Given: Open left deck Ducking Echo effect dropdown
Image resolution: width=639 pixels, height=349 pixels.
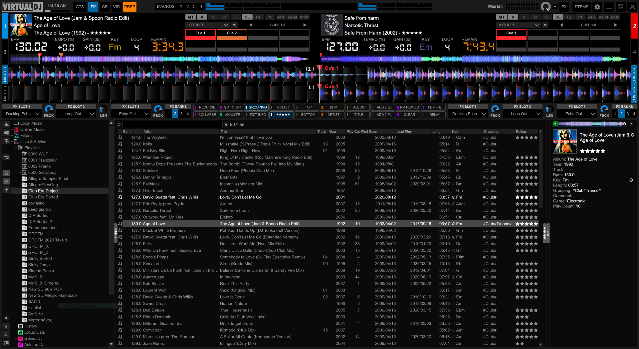Looking at the screenshot, I should 22,114.
